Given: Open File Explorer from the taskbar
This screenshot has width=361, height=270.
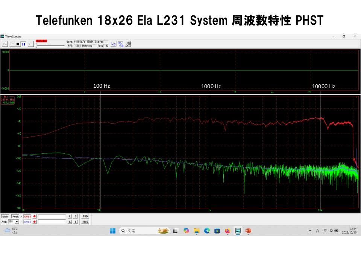Looking at the screenshot, I should pyautogui.click(x=196, y=231).
